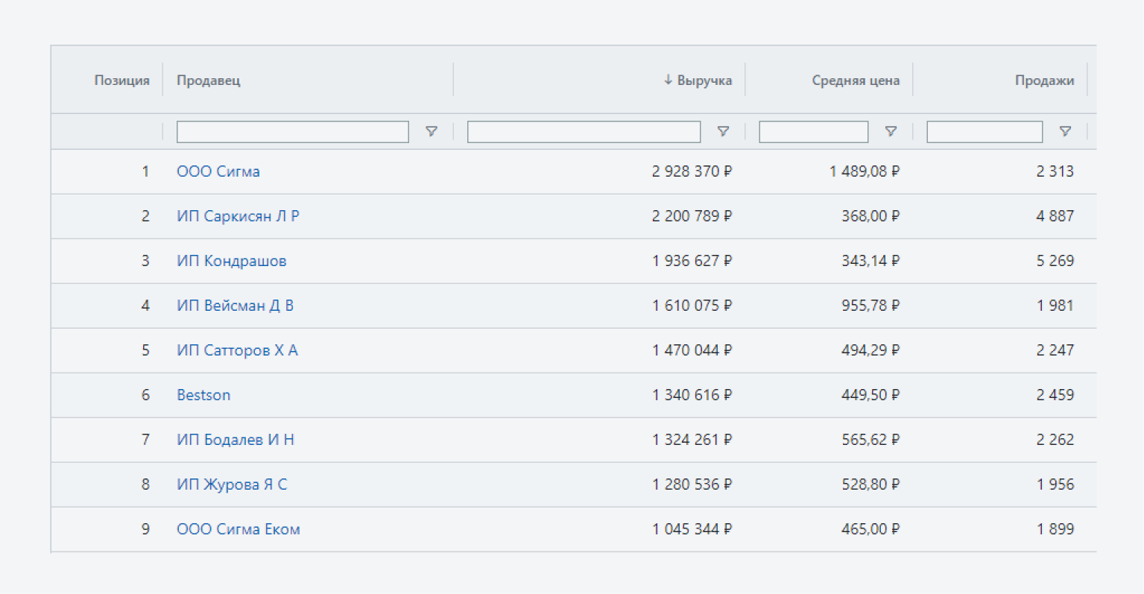The width and height of the screenshot is (1144, 594).
Task: Select the revenue cell 1 280 536 ₽
Action: pos(692,484)
